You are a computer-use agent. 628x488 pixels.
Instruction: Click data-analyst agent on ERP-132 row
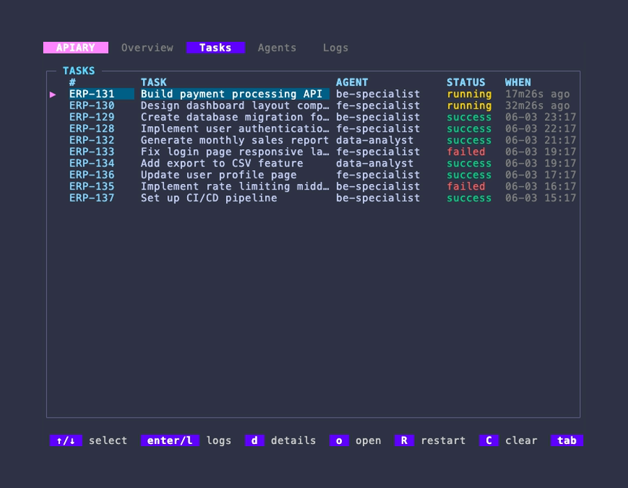pos(375,140)
